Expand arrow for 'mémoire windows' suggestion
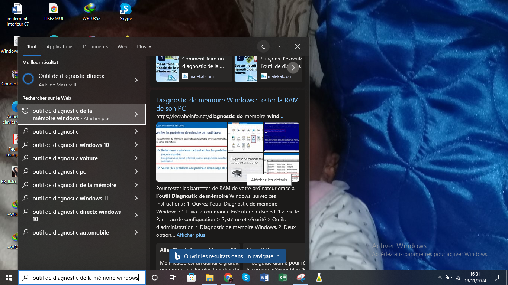Screen dimensions: 508x285 tap(136, 114)
